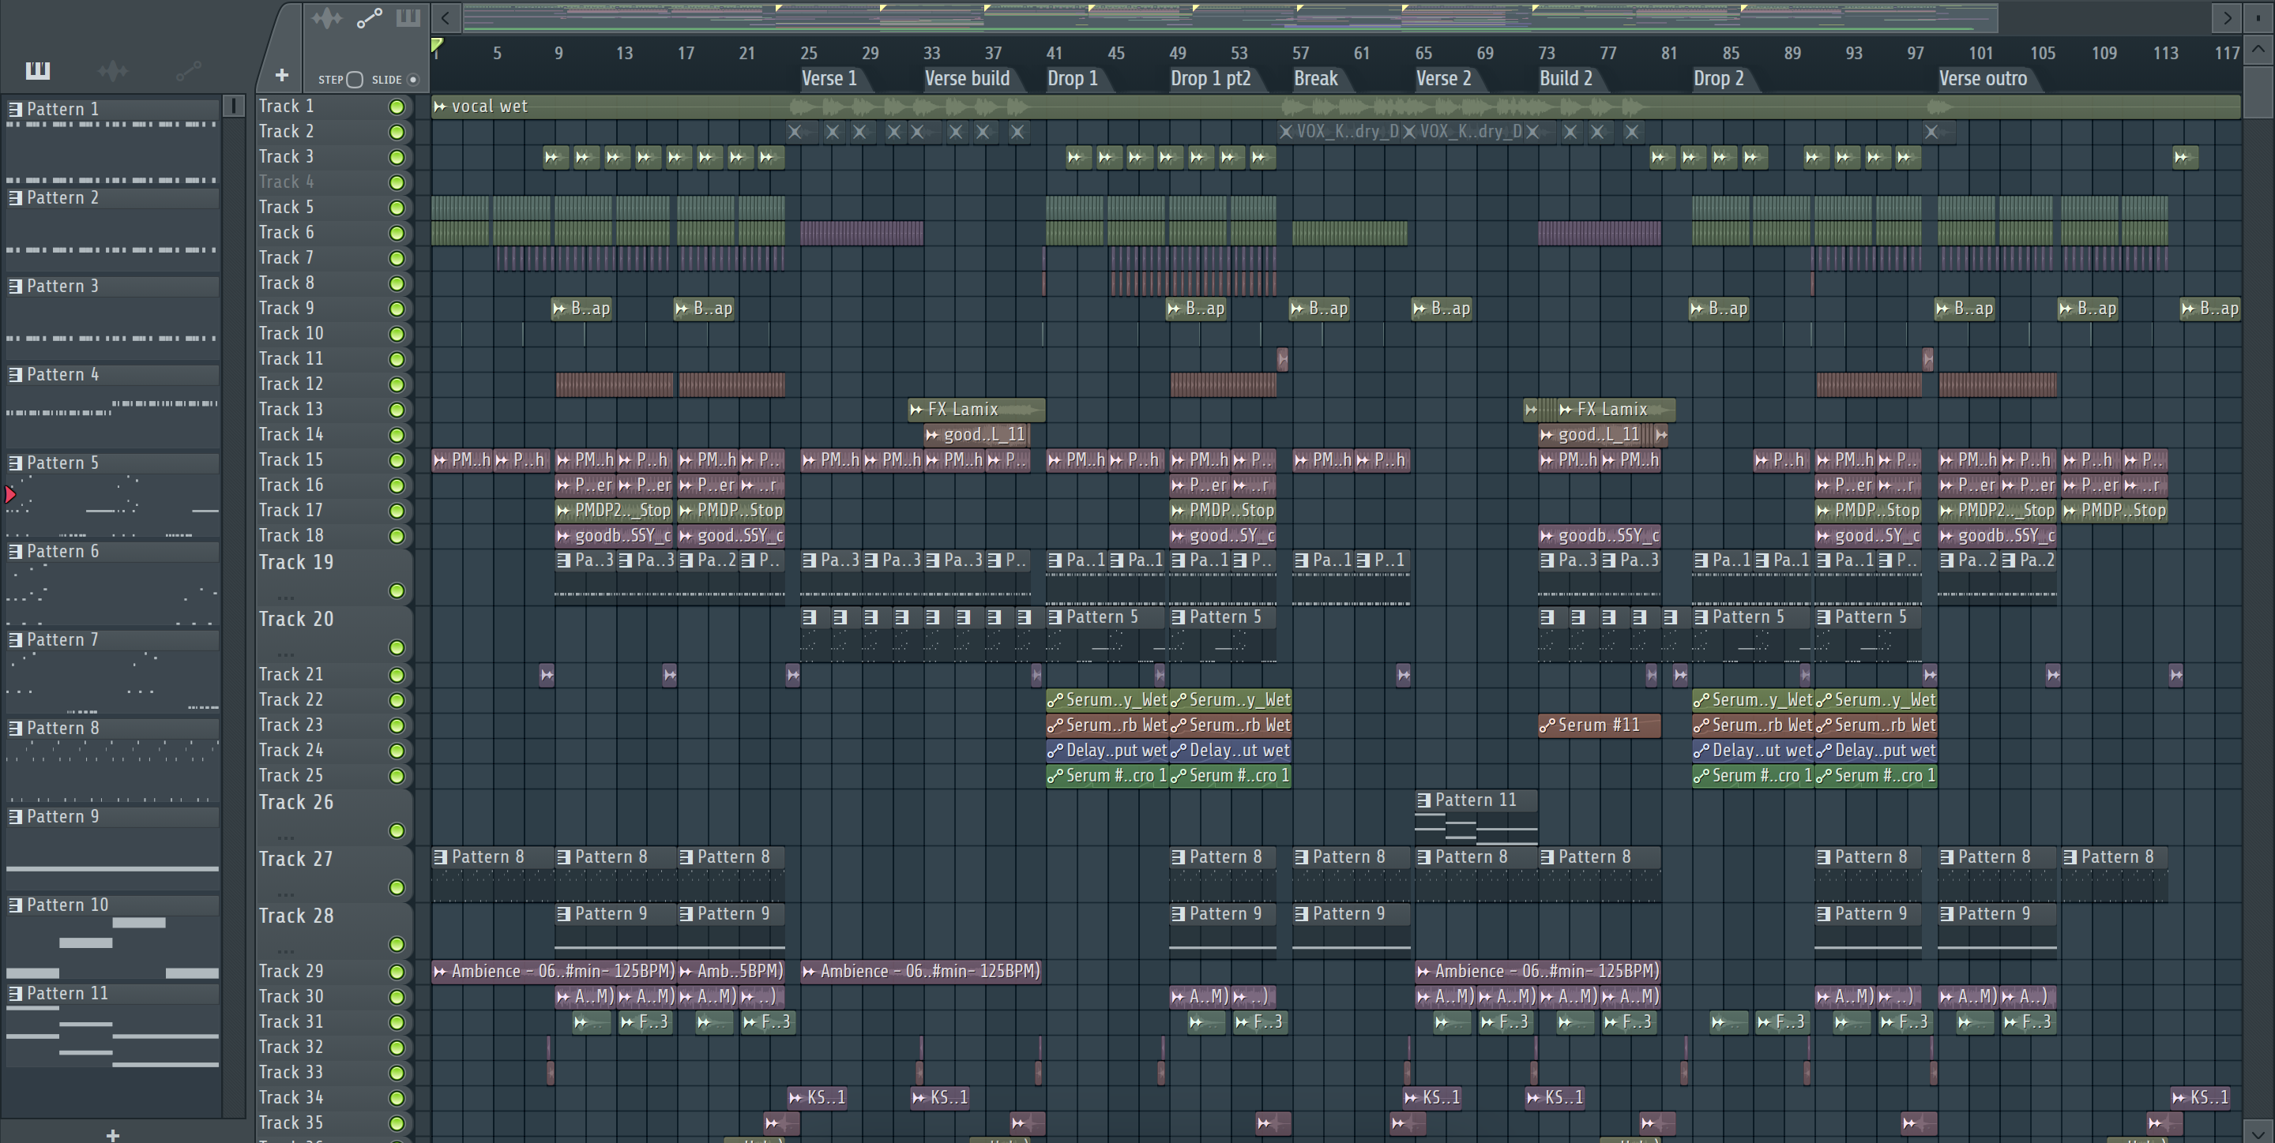Jump to the Verse 1 marker
Image resolution: width=2275 pixels, height=1143 pixels.
coord(829,79)
